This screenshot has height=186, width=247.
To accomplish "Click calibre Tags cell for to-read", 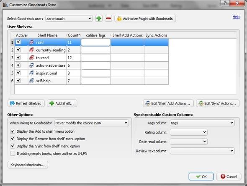I will pos(96,58).
